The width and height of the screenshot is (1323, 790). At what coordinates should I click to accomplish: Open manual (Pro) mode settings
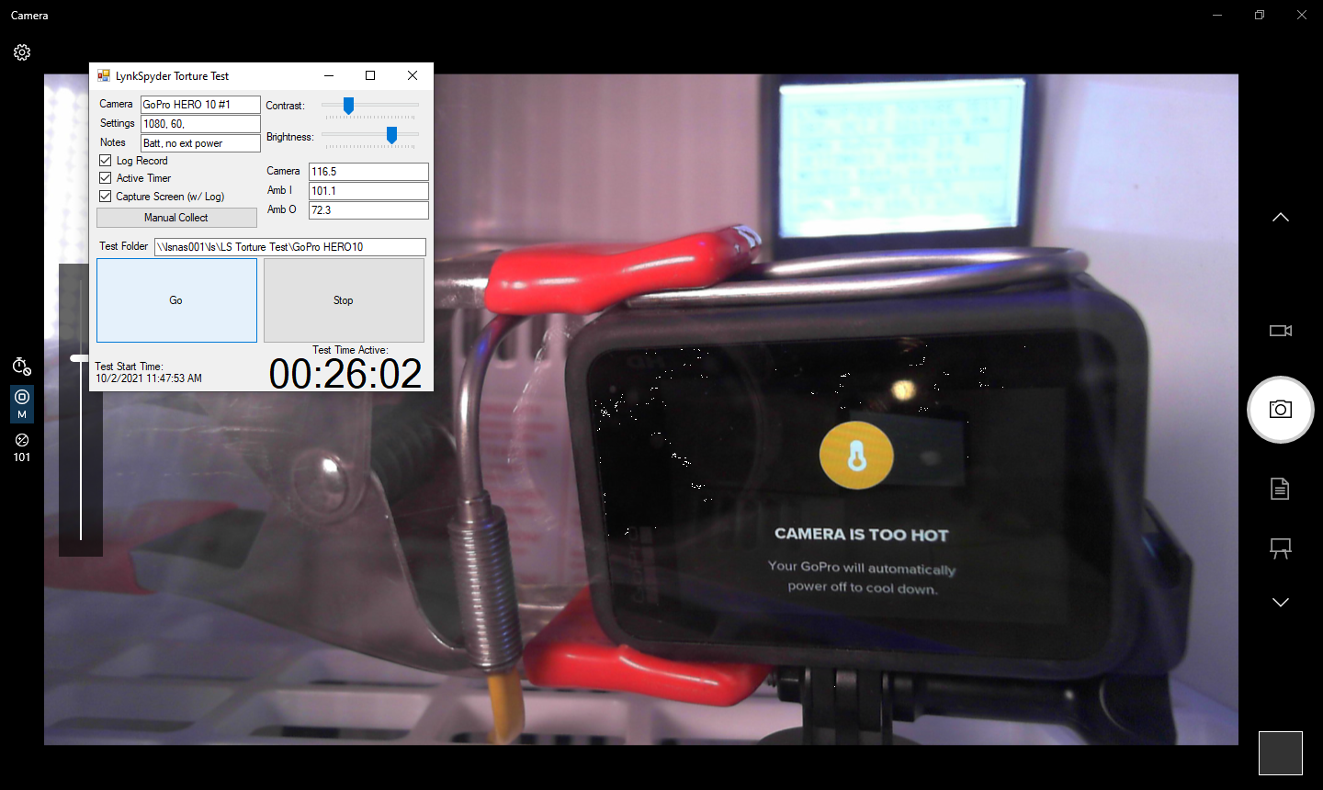(21, 404)
